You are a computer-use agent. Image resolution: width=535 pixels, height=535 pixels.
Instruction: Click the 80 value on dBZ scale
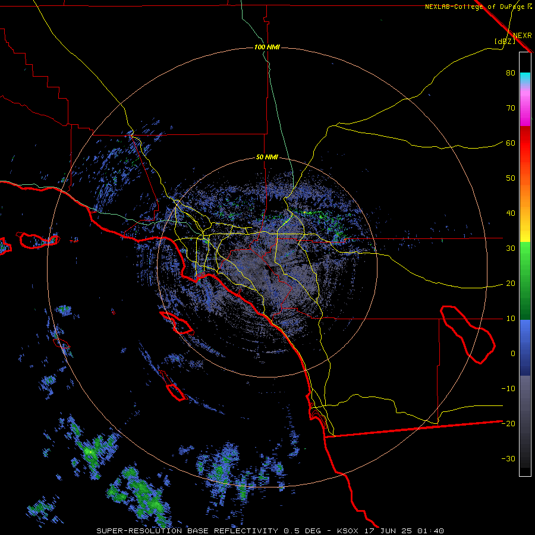pos(511,73)
